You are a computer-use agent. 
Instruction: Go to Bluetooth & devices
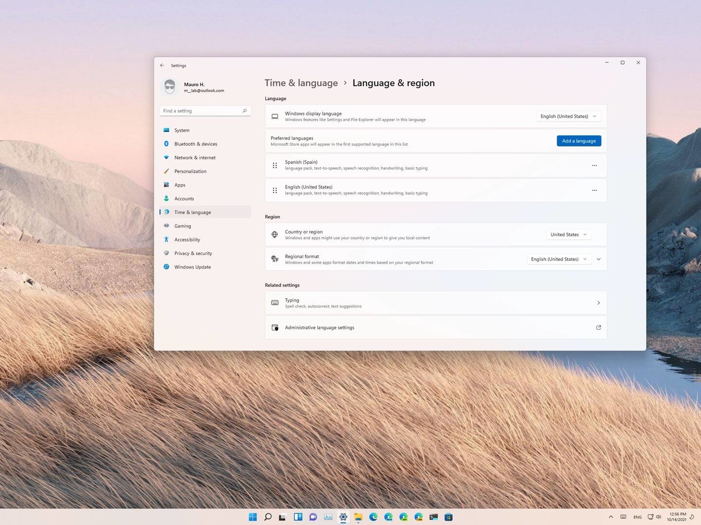coord(205,144)
